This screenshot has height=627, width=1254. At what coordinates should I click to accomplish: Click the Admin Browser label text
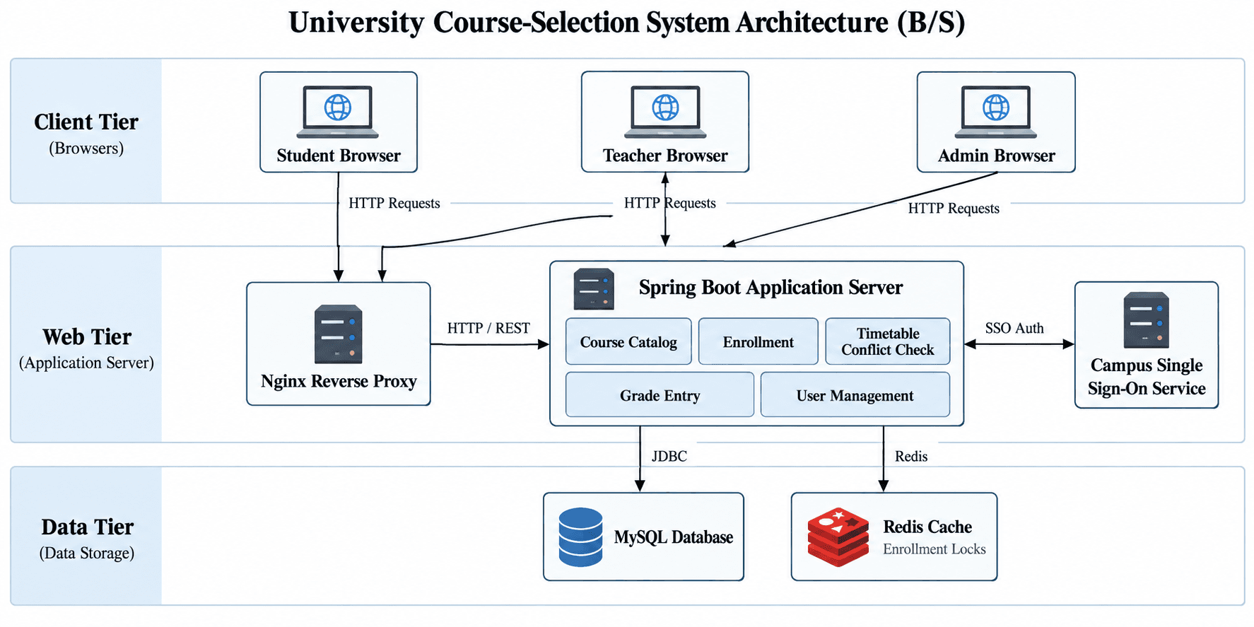pos(996,156)
